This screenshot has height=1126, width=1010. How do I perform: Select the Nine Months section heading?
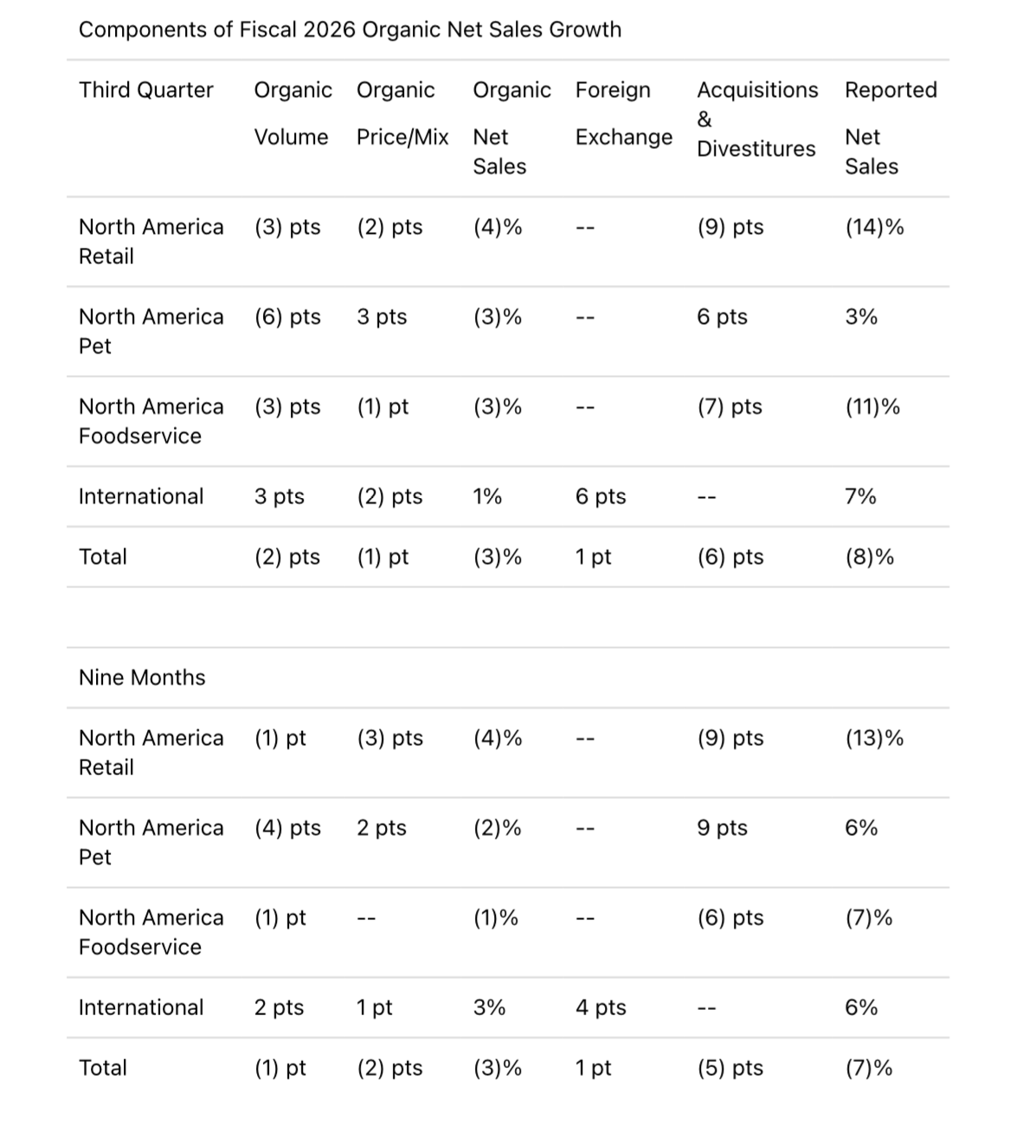tap(142, 677)
